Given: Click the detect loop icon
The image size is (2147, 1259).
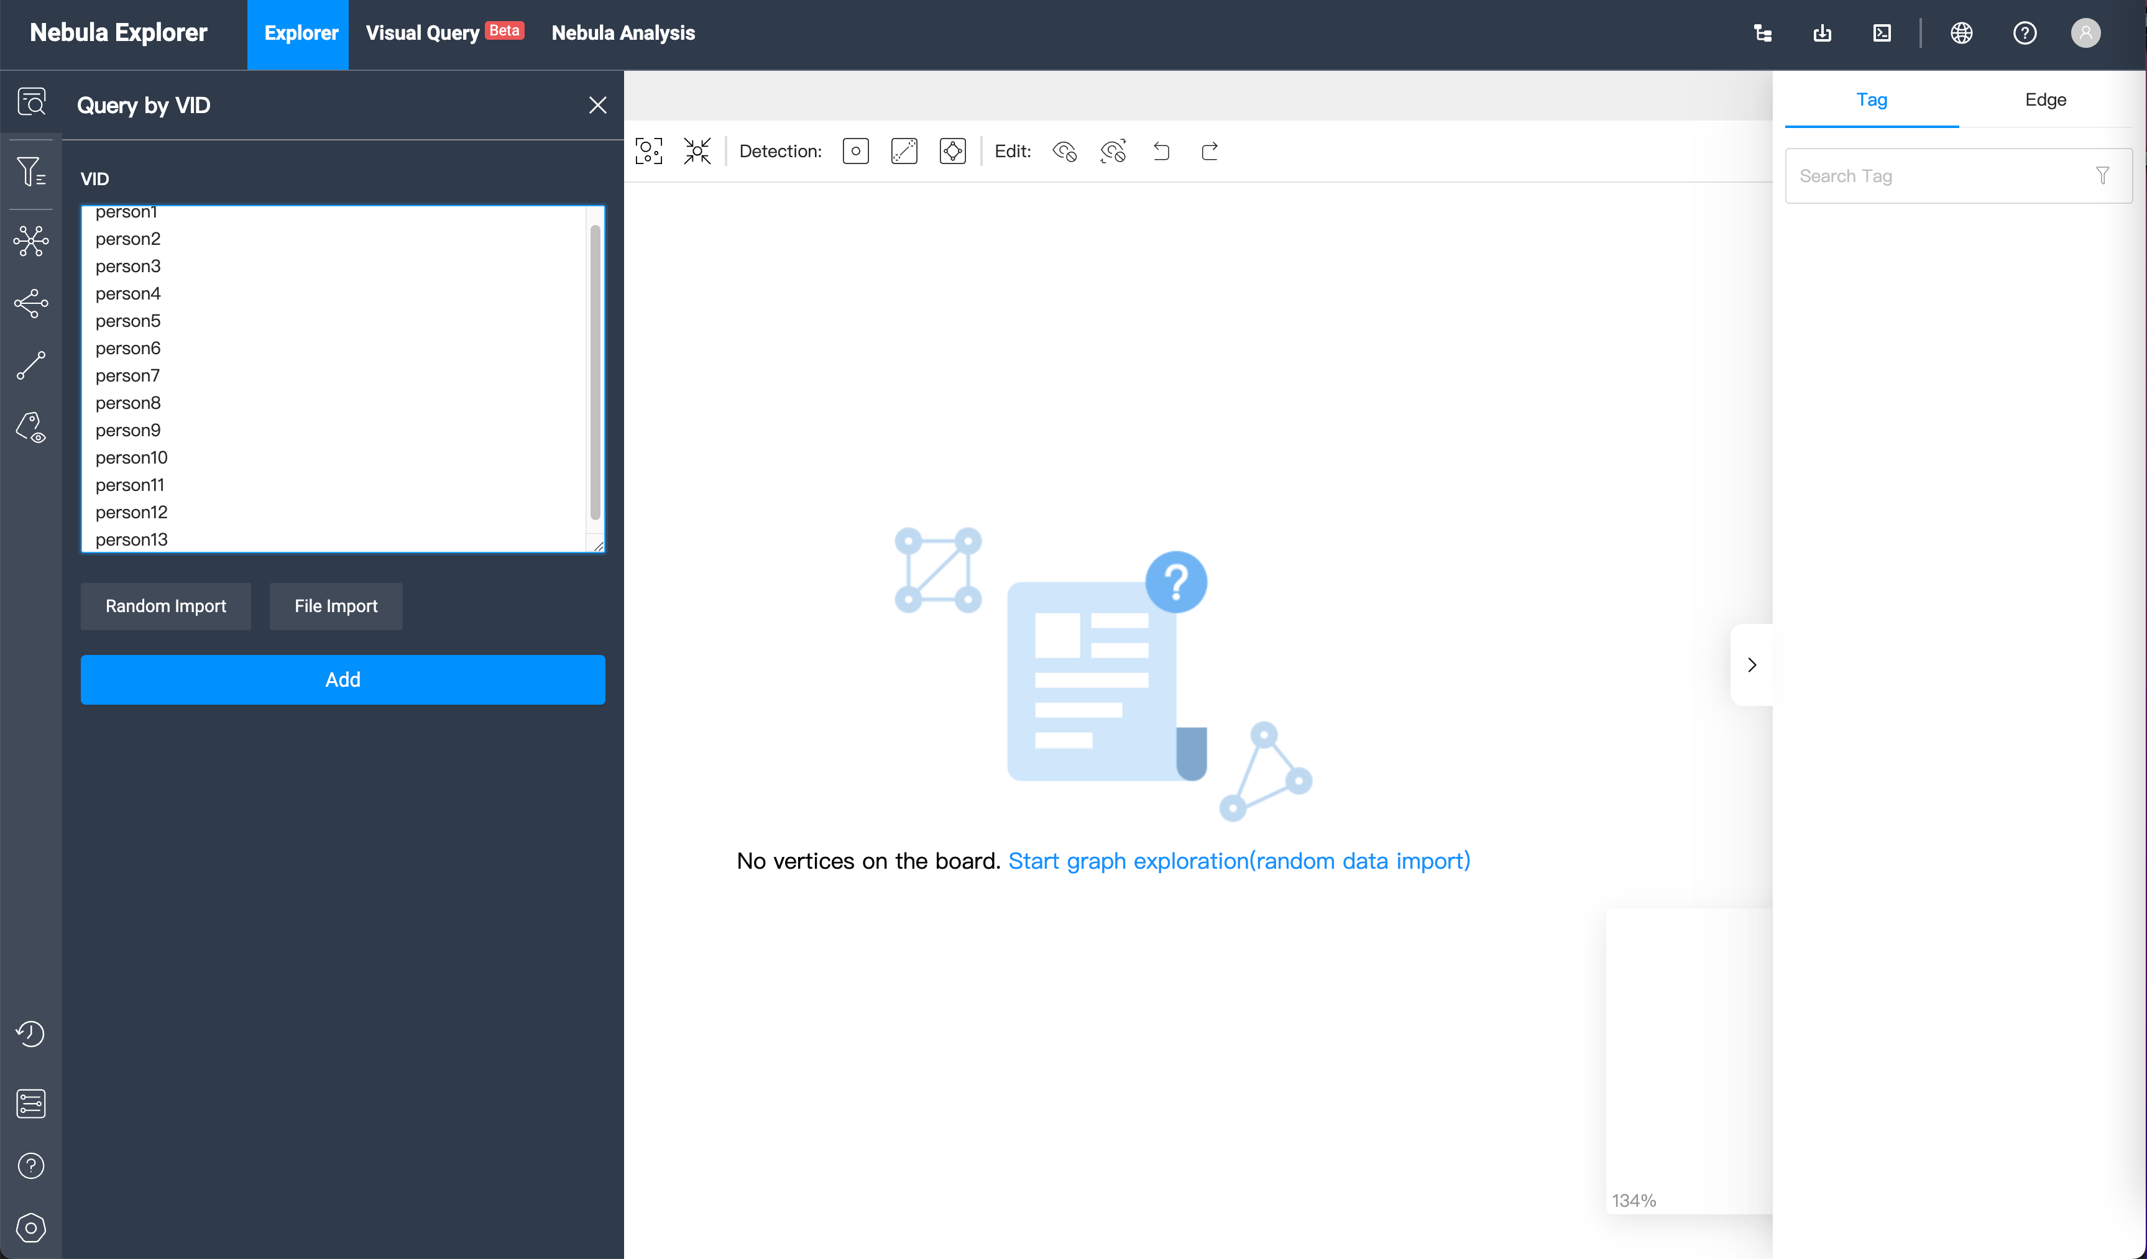Looking at the screenshot, I should (x=952, y=152).
